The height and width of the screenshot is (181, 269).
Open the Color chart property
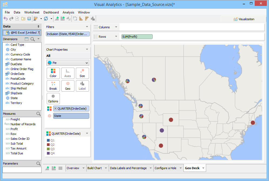coord(53,73)
